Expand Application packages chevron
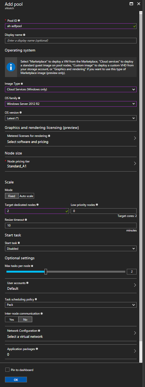 (x=135, y=351)
